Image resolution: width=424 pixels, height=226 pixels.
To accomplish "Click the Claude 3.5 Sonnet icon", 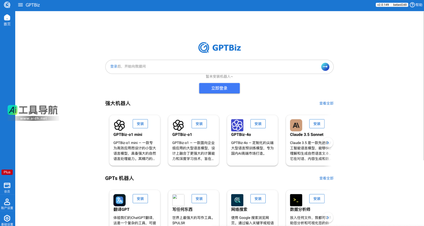I will click(x=296, y=126).
